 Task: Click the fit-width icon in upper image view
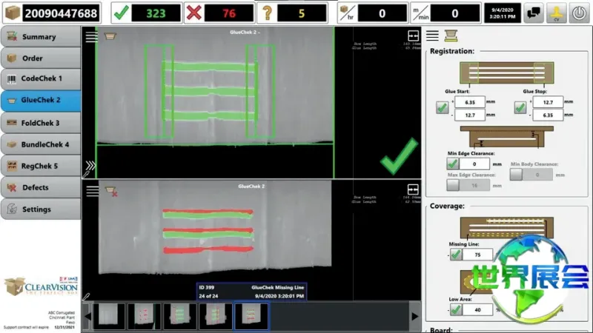[413, 36]
